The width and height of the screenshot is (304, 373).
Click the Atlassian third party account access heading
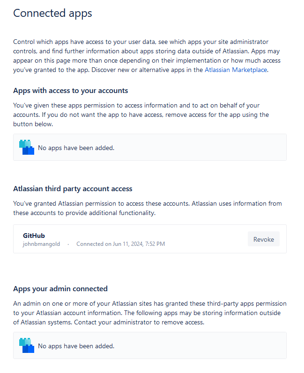(x=73, y=189)
